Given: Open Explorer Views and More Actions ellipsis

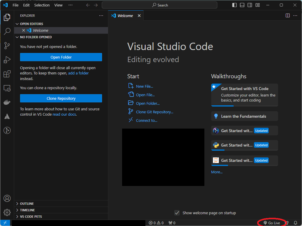Looking at the screenshot, I should pyautogui.click(x=101, y=16).
